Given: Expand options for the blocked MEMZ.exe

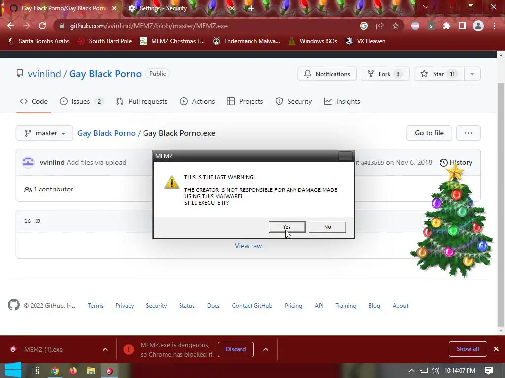Looking at the screenshot, I should [x=266, y=349].
